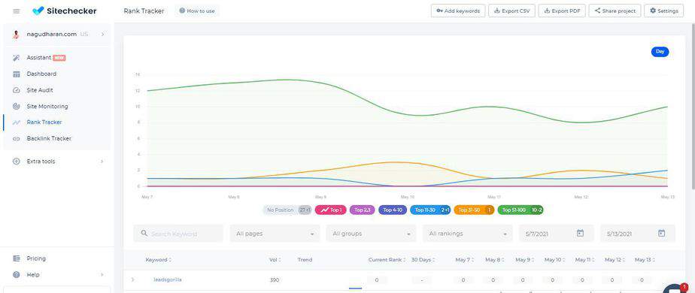This screenshot has height=293, width=695.
Task: Click the Site Monitoring radar icon
Action: pos(17,106)
